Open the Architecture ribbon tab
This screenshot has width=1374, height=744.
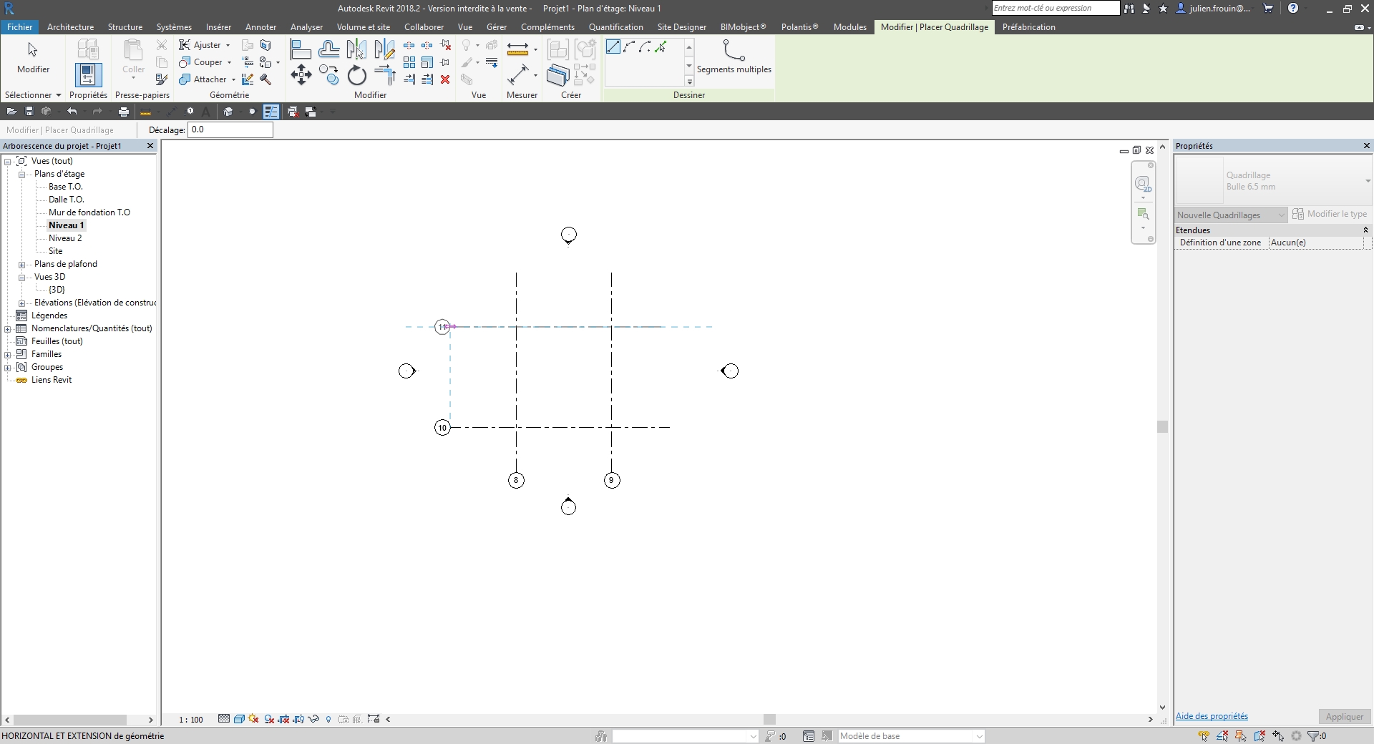(70, 27)
